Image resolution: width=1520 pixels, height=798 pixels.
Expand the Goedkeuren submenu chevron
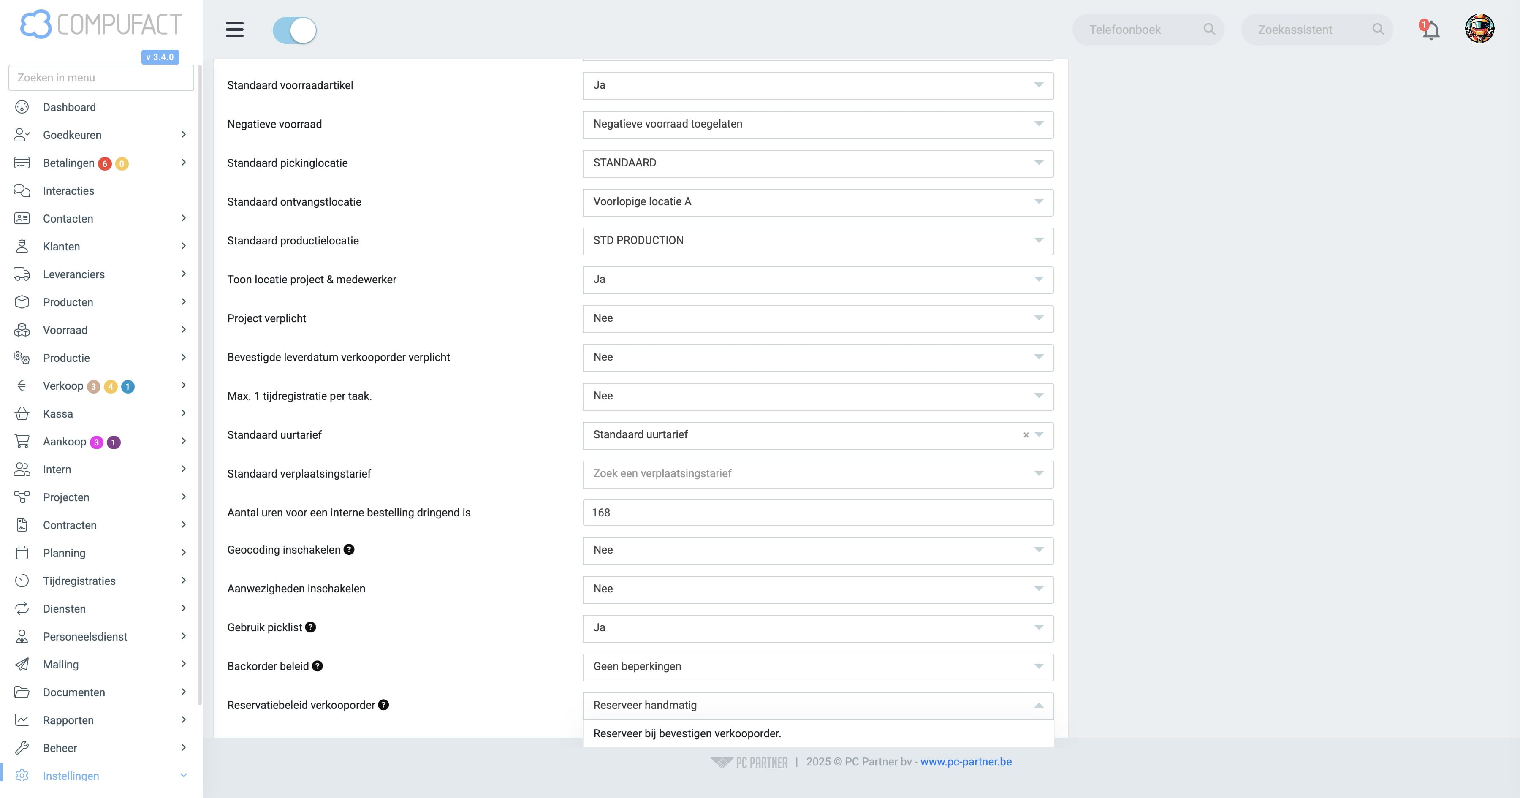pos(184,135)
